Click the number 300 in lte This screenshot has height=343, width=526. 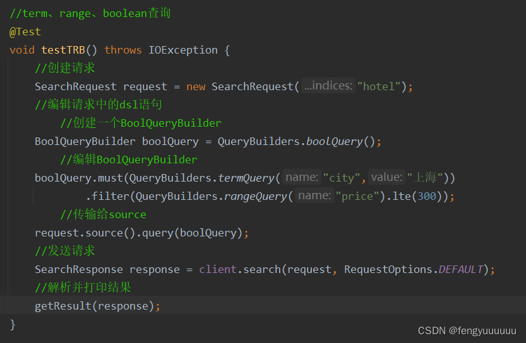point(427,196)
